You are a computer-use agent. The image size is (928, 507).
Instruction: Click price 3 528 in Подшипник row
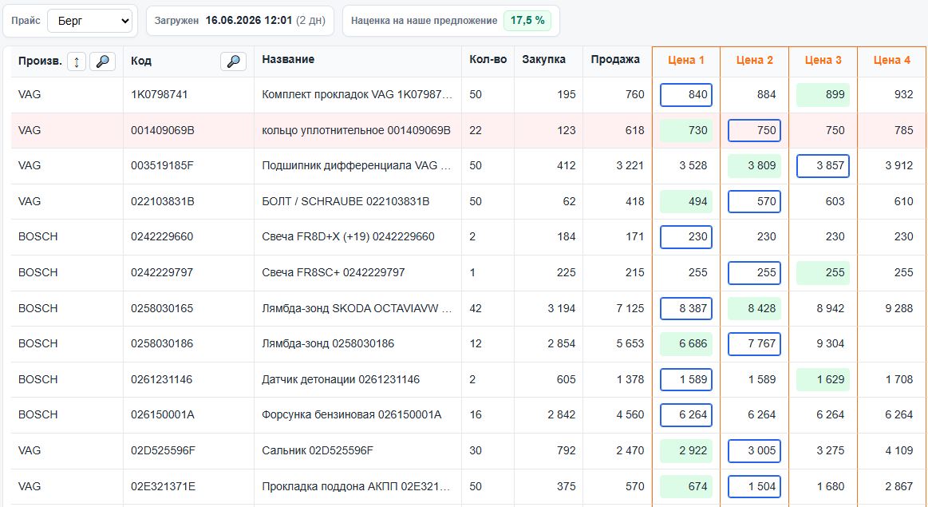pyautogui.click(x=693, y=166)
